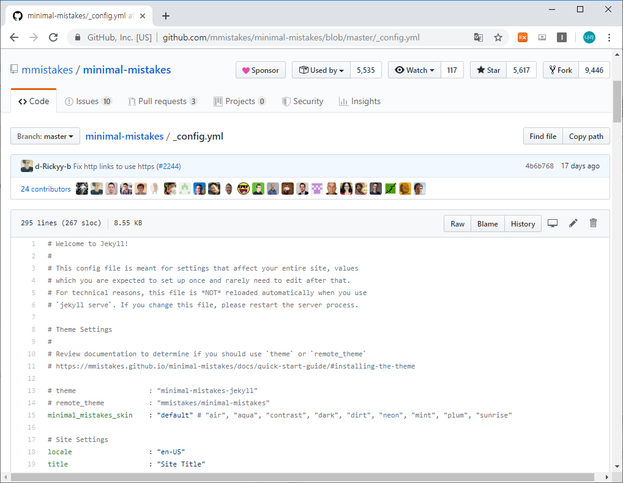623x483 pixels.
Task: Open the teal profile avatar in Chrome
Action: pos(589,38)
